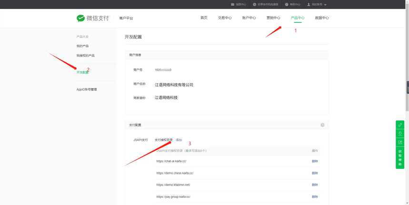Image resolution: width=409 pixels, height=205 pixels.
Task: Open the 交易中心 tab
Action: tap(225, 18)
